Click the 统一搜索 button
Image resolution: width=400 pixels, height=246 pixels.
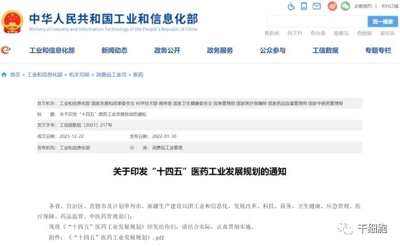click(383, 21)
